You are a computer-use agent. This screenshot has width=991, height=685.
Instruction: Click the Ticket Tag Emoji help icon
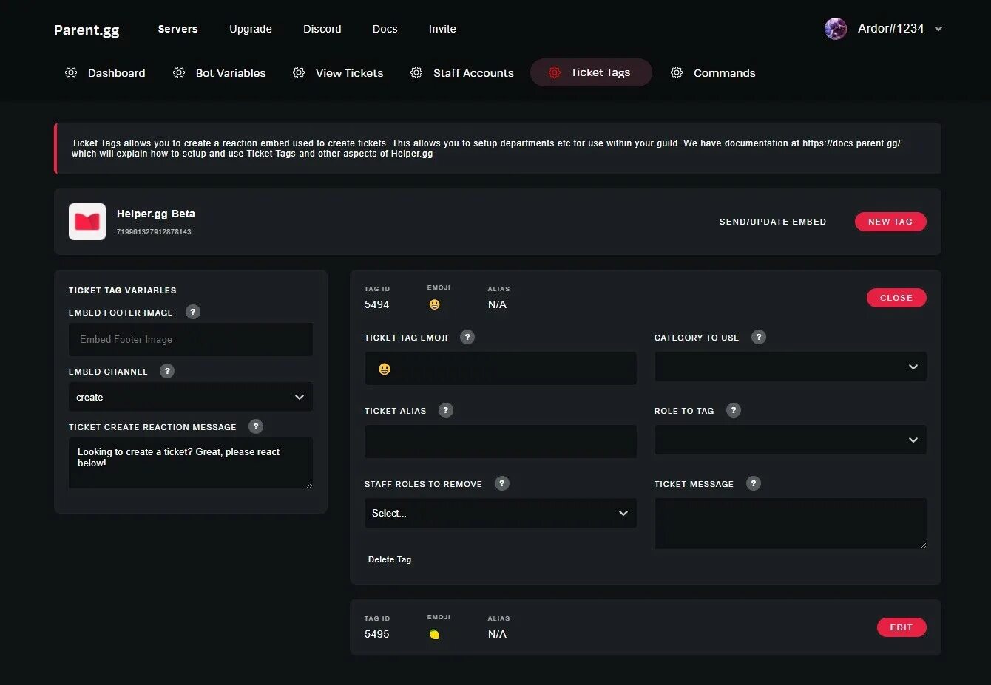tap(467, 337)
